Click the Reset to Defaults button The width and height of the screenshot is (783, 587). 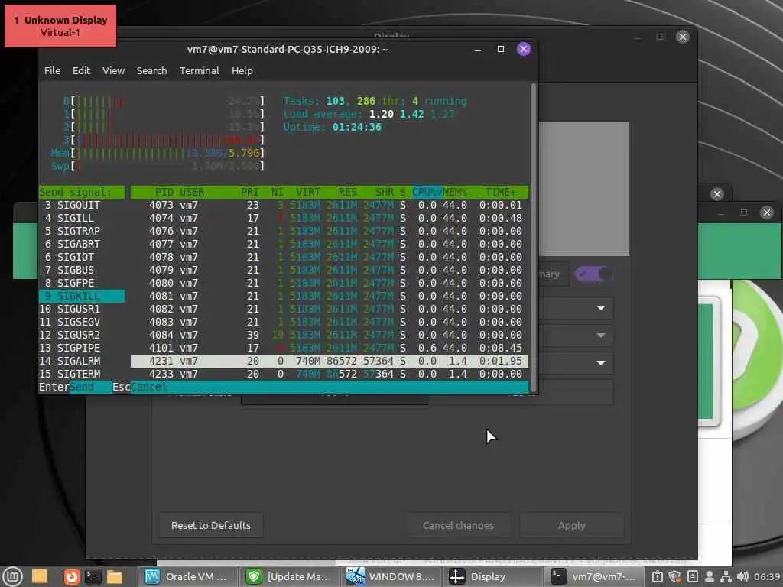click(x=211, y=525)
